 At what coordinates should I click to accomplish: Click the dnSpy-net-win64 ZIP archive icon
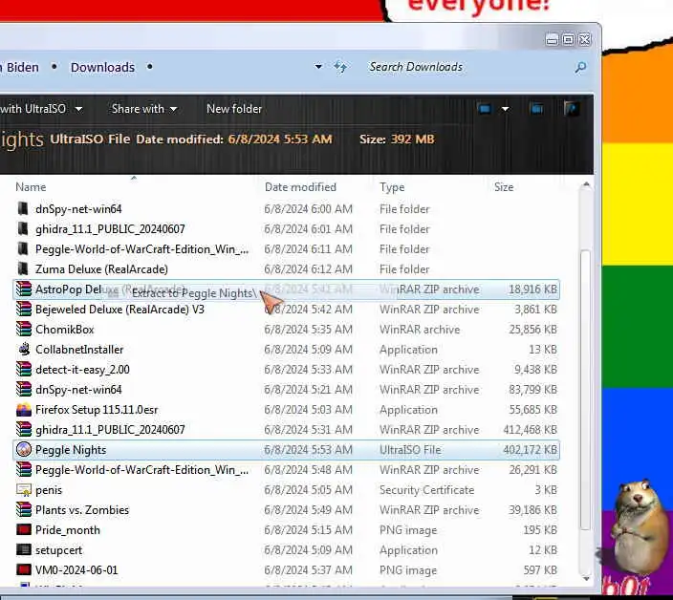tap(24, 390)
